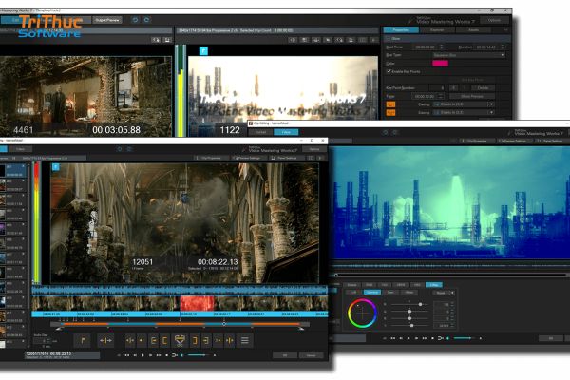Select the Gamma sub-tab in color correction
The height and width of the screenshot is (380, 570).
click(371, 293)
